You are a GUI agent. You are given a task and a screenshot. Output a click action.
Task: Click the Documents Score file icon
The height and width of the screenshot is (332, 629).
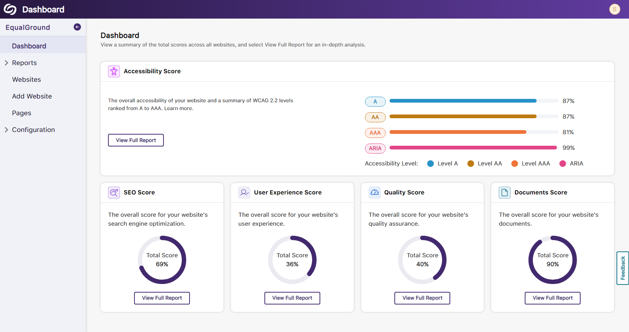point(505,193)
